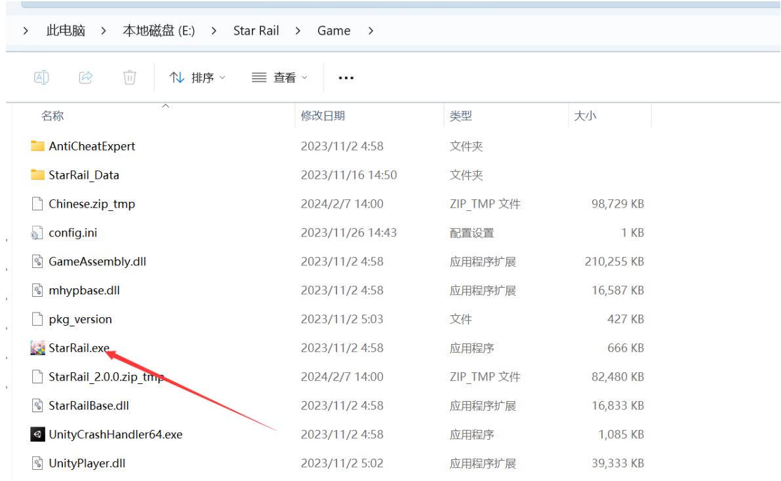The image size is (781, 481).
Task: Select the Chinese.zip_tmp file icon
Action: click(37, 204)
